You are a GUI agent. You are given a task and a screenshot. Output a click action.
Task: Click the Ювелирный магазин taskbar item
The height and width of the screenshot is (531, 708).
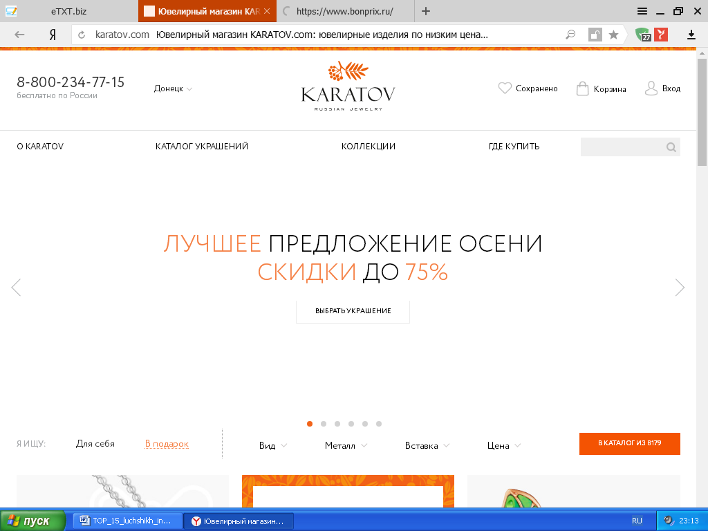[239, 521]
